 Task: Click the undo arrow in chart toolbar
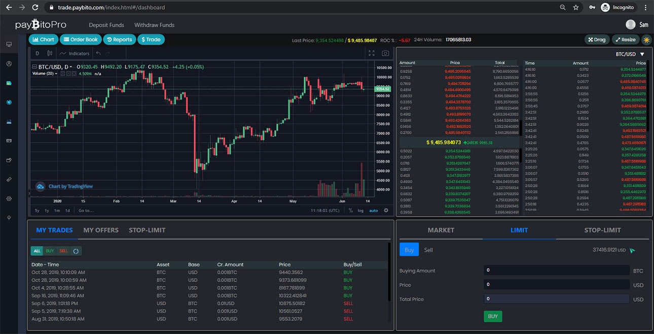(x=98, y=53)
